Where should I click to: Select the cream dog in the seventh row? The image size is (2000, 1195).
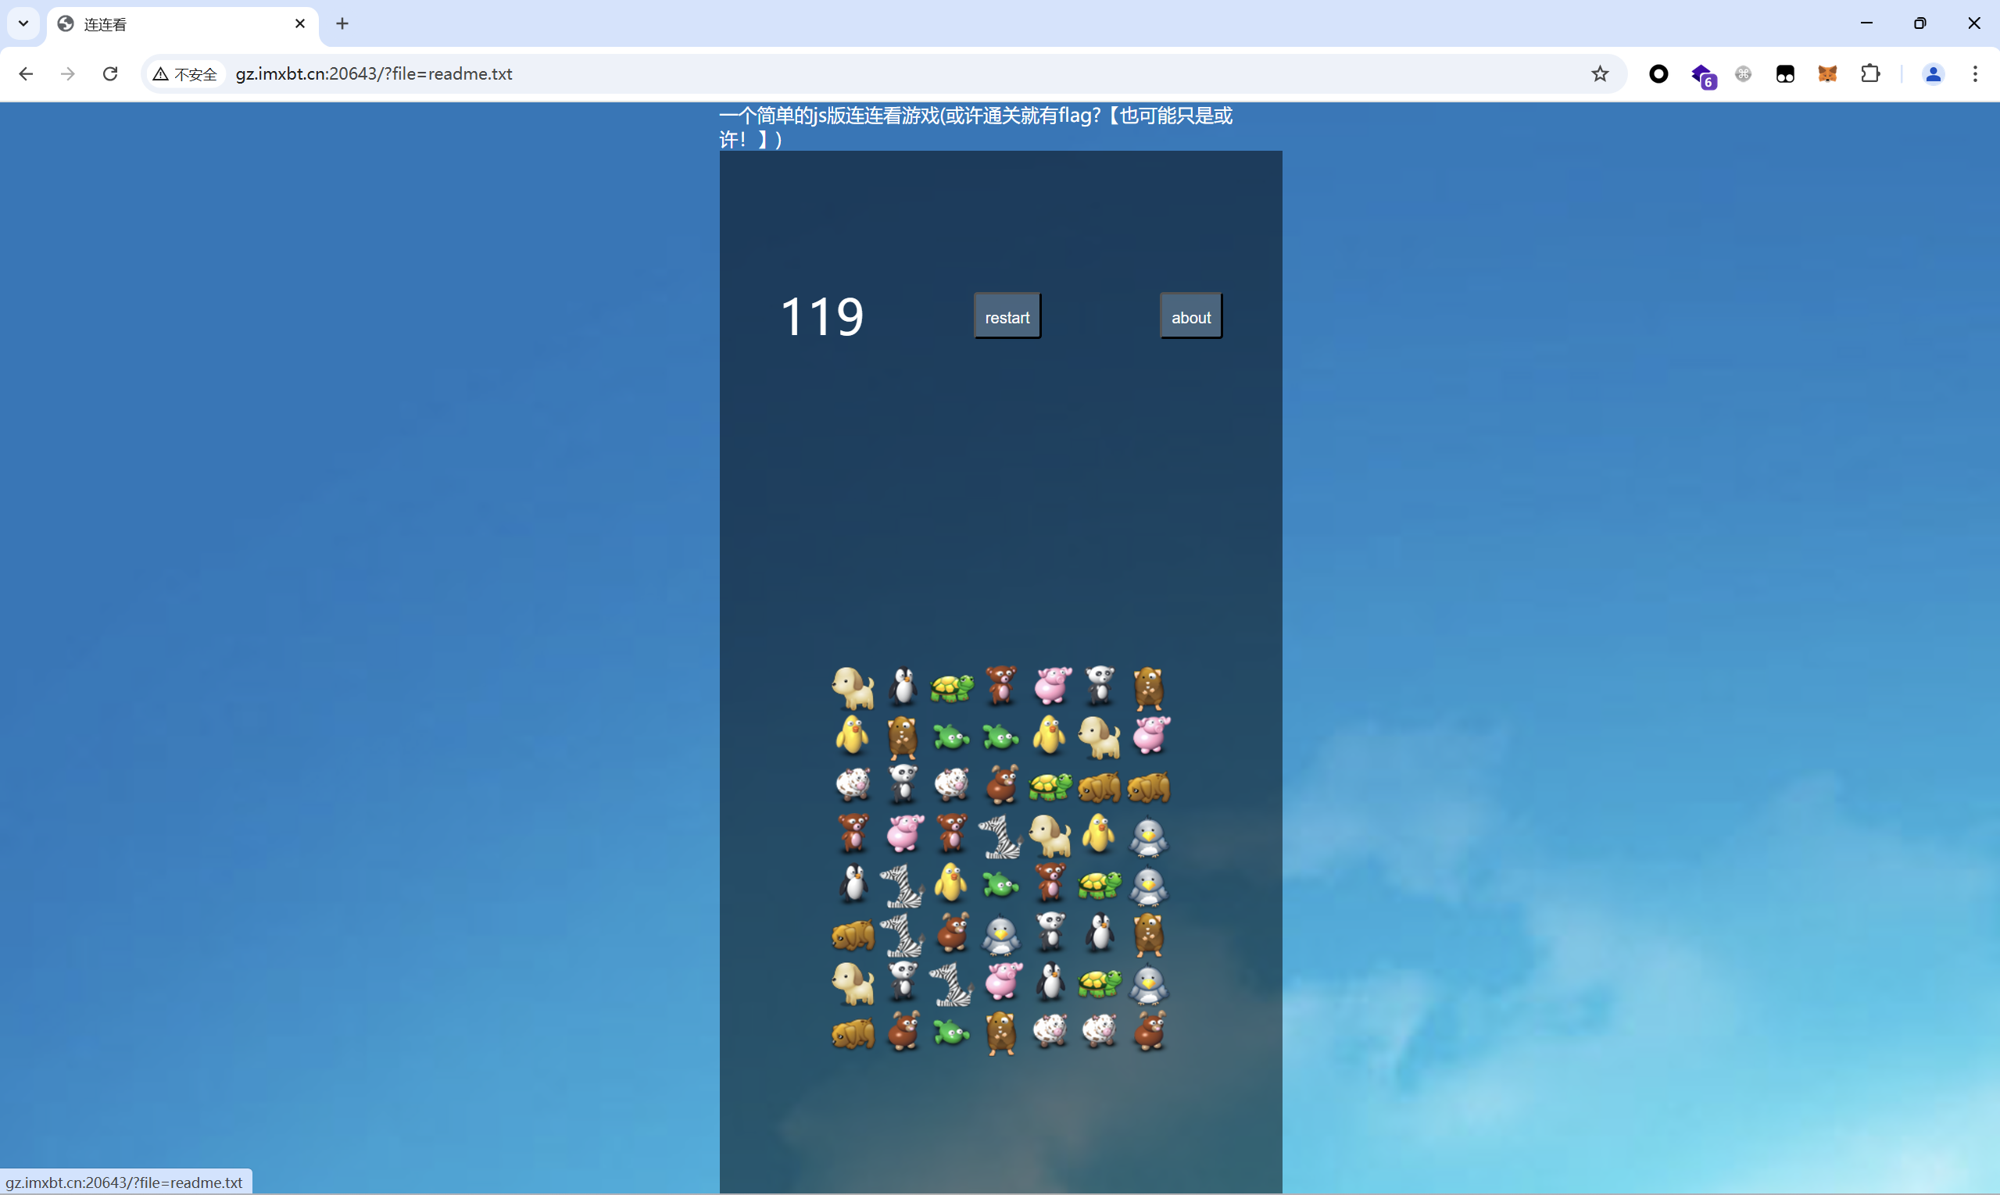tap(853, 983)
